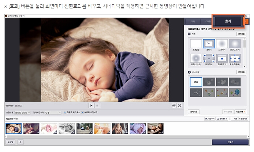Click the transition list scrollbar thumb
The image size is (254, 152).
tap(244, 44)
